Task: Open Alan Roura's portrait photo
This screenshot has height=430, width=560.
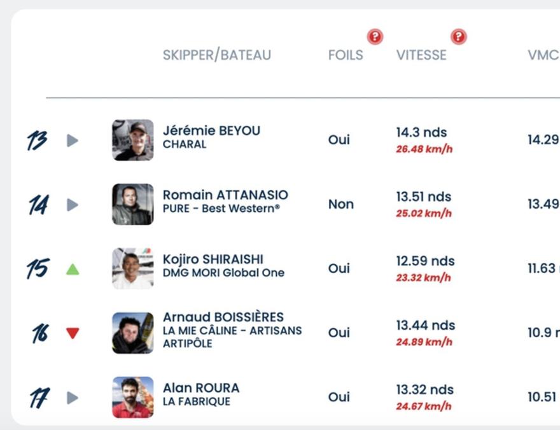Action: tap(133, 397)
